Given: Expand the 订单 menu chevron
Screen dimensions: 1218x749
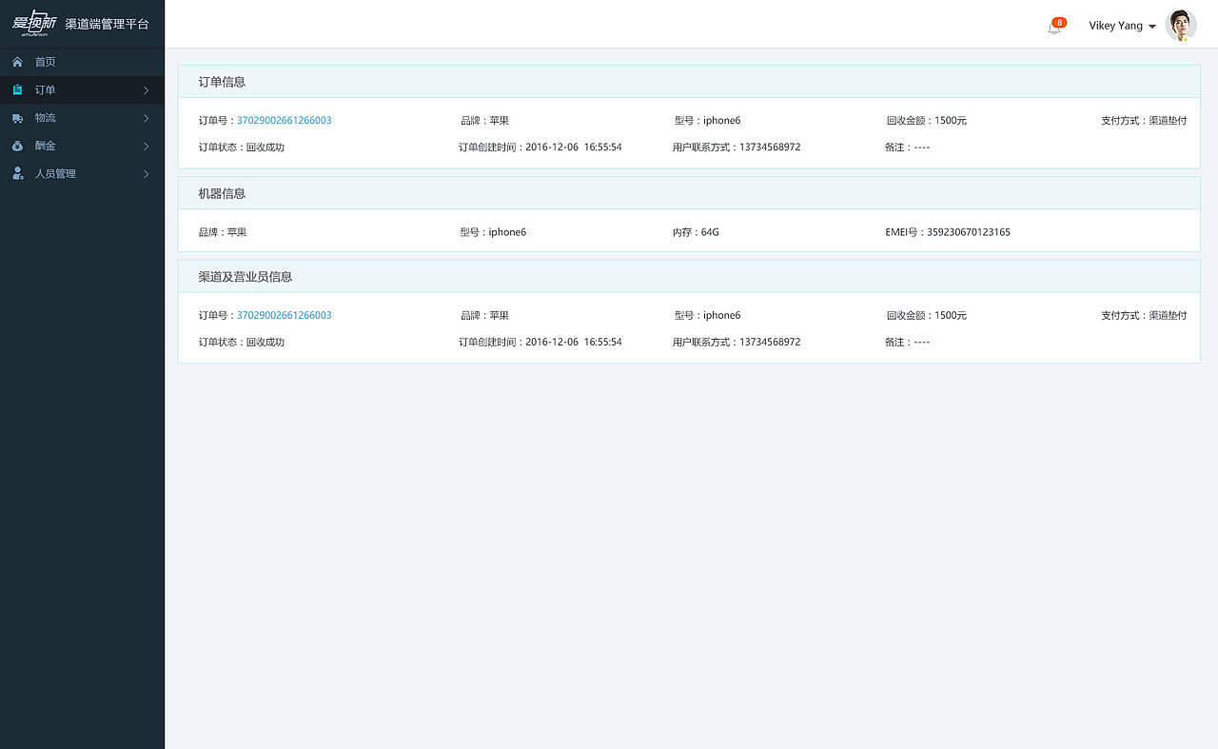Looking at the screenshot, I should pos(146,90).
